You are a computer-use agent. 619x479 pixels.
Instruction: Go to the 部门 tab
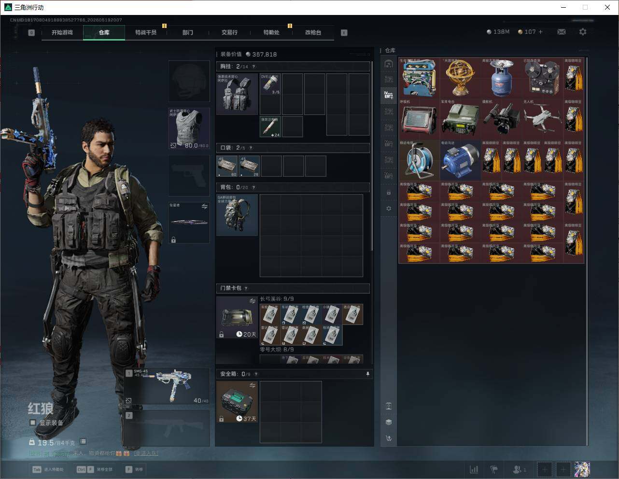coord(188,32)
